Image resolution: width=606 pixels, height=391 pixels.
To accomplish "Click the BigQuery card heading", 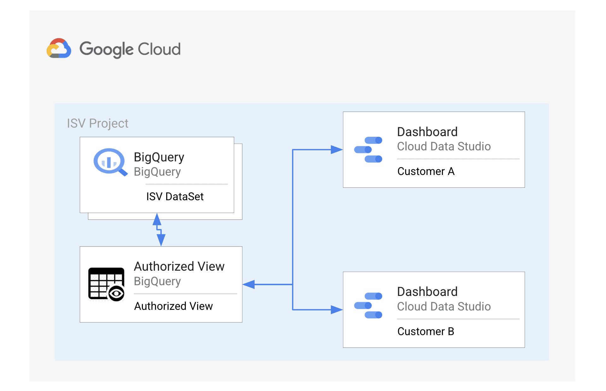I will click(x=159, y=157).
